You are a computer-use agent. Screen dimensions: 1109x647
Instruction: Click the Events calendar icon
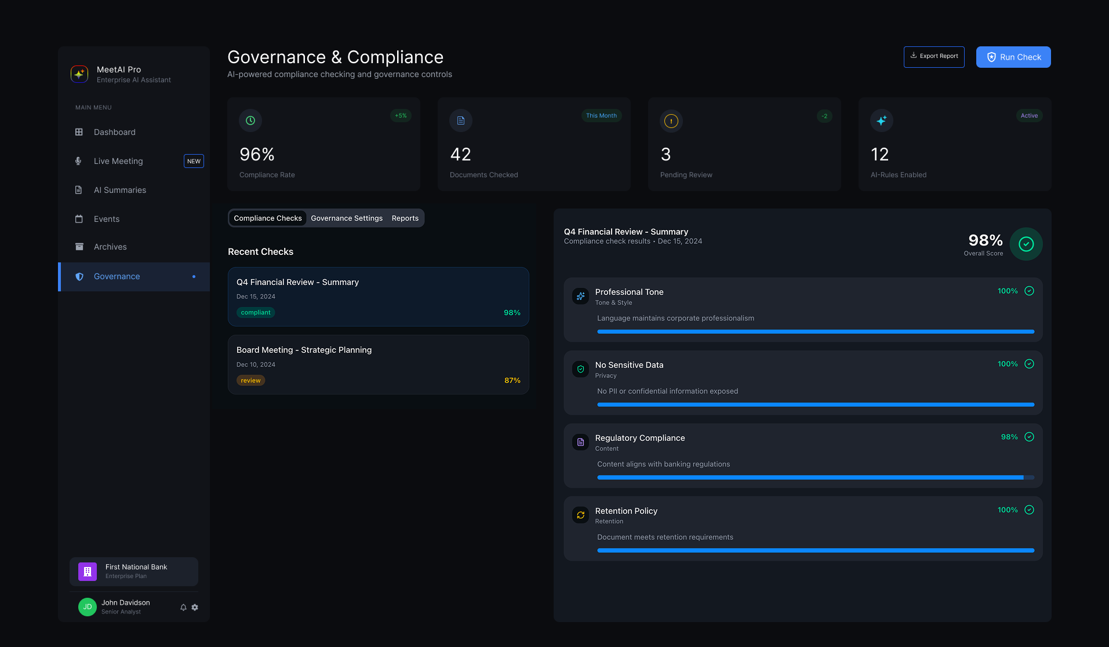79,219
